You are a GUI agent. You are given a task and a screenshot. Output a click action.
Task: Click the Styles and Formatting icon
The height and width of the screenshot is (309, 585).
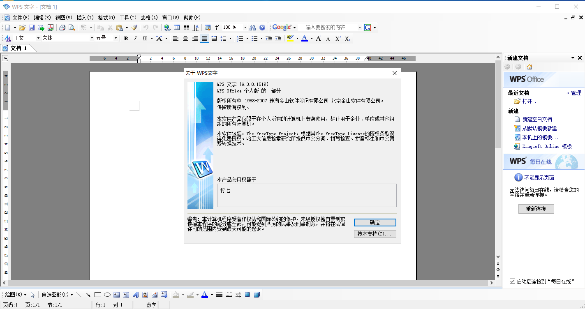[7, 38]
